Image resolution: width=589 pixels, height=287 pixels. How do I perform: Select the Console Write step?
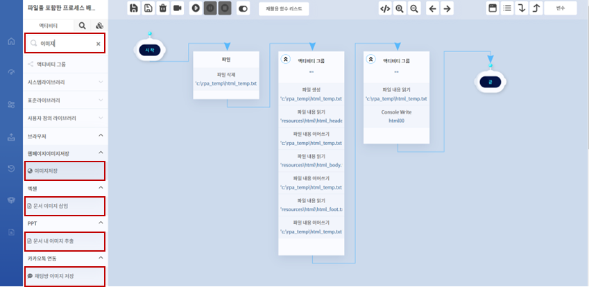click(x=396, y=116)
